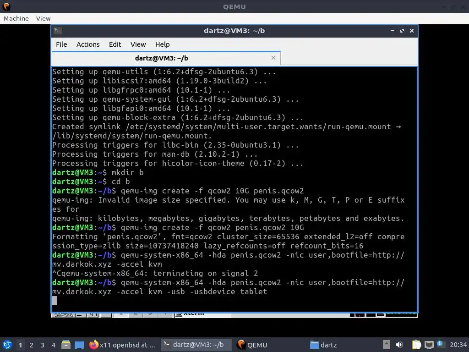Open the terminal File menu

[x=61, y=44]
